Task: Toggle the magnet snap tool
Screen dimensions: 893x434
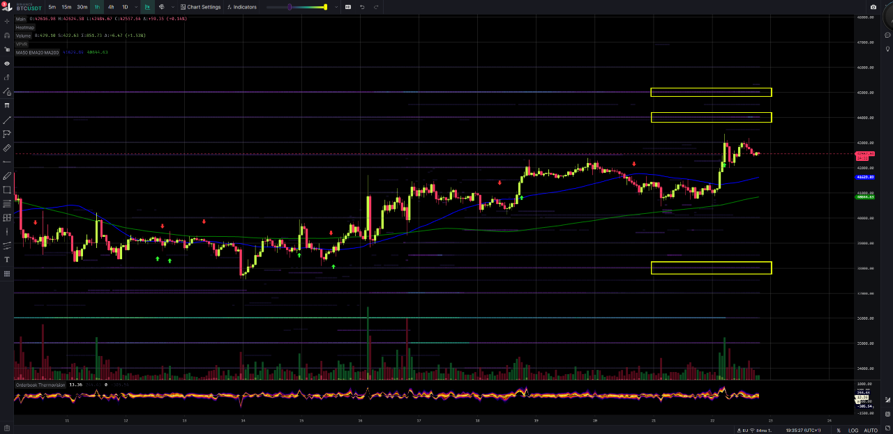Action: [7, 35]
